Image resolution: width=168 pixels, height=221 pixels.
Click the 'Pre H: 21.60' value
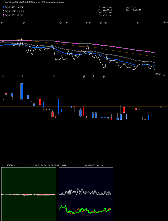105,10
